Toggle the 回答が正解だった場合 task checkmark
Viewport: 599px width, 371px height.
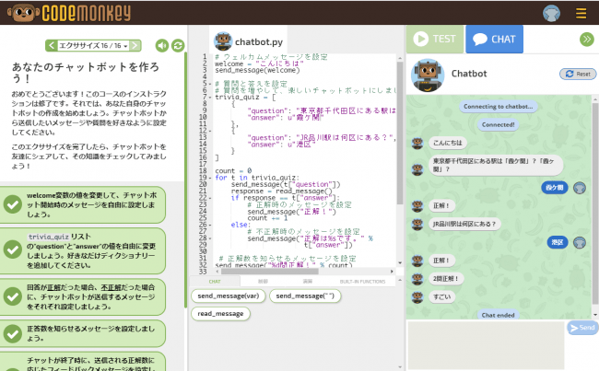tap(13, 296)
